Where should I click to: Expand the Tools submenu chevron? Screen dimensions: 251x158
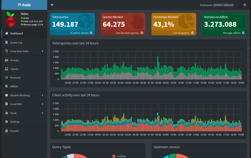pyautogui.click(x=42, y=113)
